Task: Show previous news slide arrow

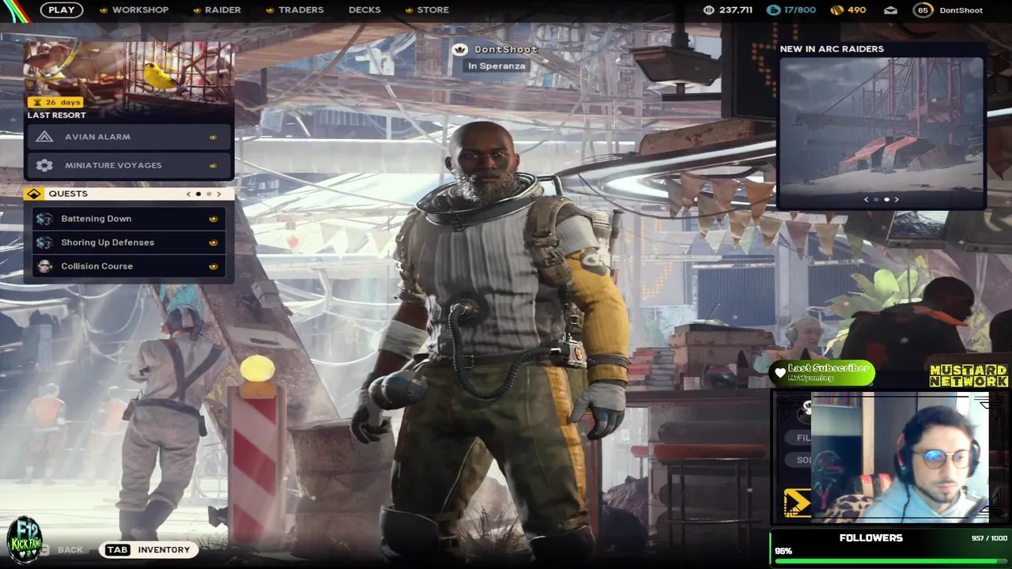Action: (x=867, y=200)
